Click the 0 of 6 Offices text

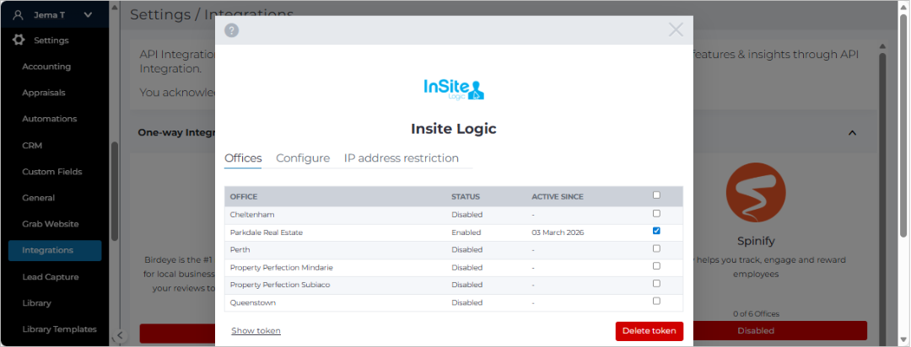[756, 314]
